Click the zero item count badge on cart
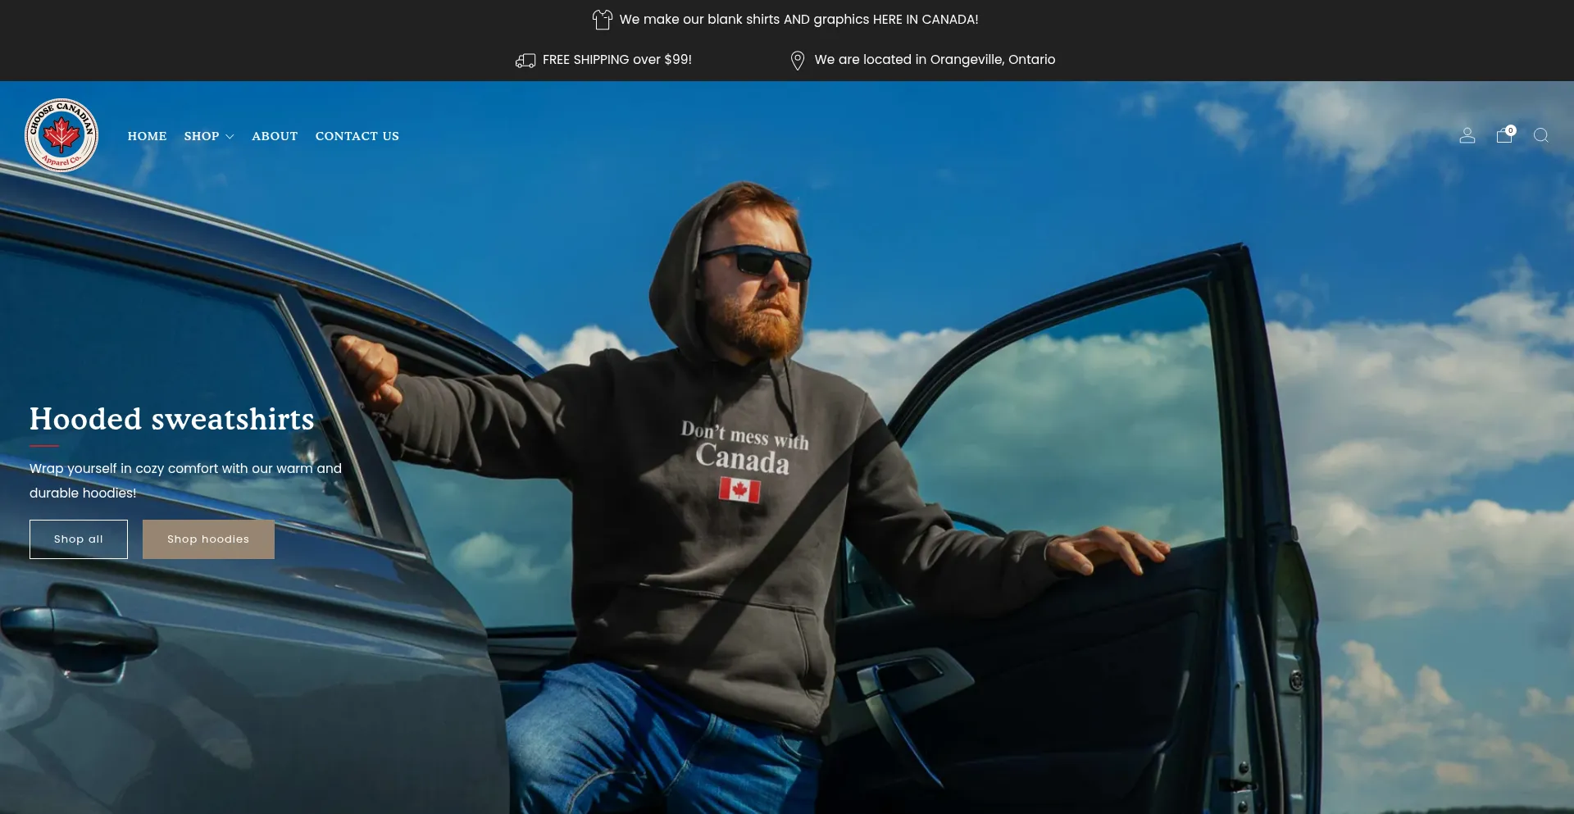The height and width of the screenshot is (814, 1574). pos(1511,130)
